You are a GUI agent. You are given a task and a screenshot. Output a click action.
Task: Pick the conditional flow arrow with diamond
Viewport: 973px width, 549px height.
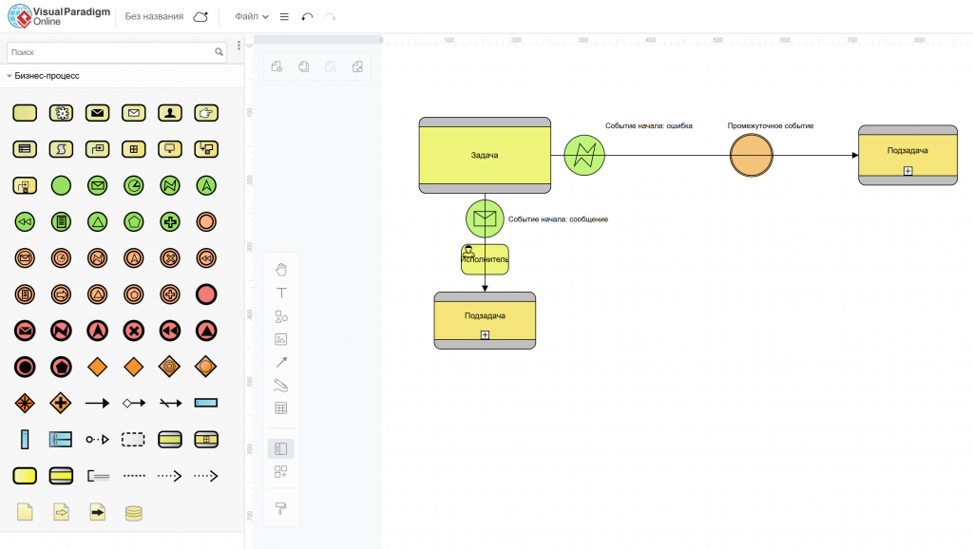133,404
